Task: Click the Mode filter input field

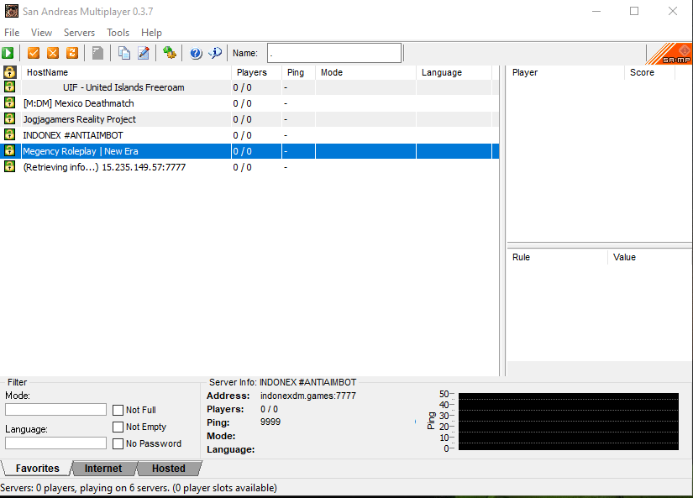Action: (55, 409)
